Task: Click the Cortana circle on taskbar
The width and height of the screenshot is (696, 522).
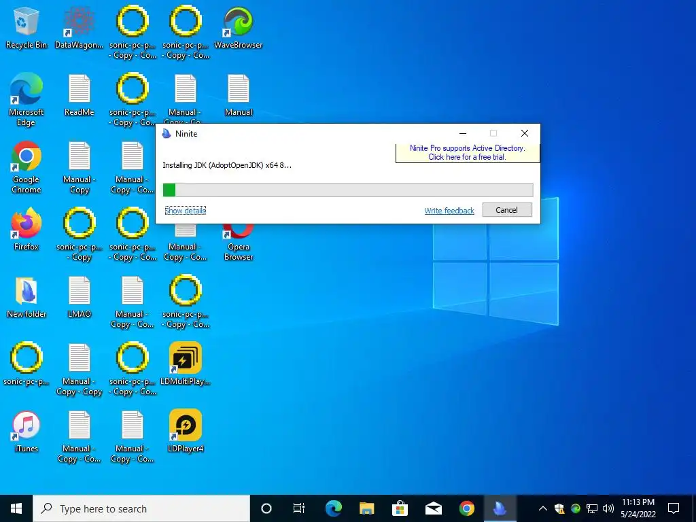Action: [x=266, y=508]
